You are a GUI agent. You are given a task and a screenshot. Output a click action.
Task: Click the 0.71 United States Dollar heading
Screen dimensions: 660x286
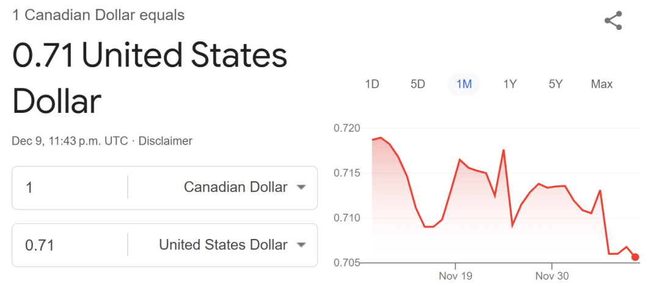[150, 79]
